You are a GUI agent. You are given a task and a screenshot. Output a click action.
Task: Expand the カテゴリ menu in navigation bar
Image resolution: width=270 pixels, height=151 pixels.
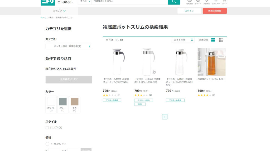click(x=59, y=11)
